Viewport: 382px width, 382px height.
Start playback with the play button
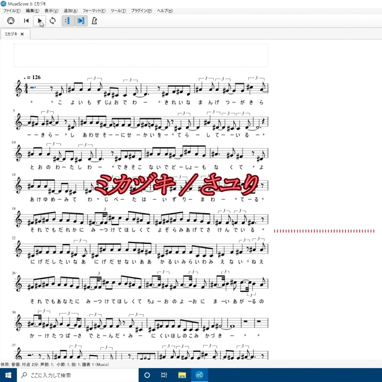click(x=39, y=21)
